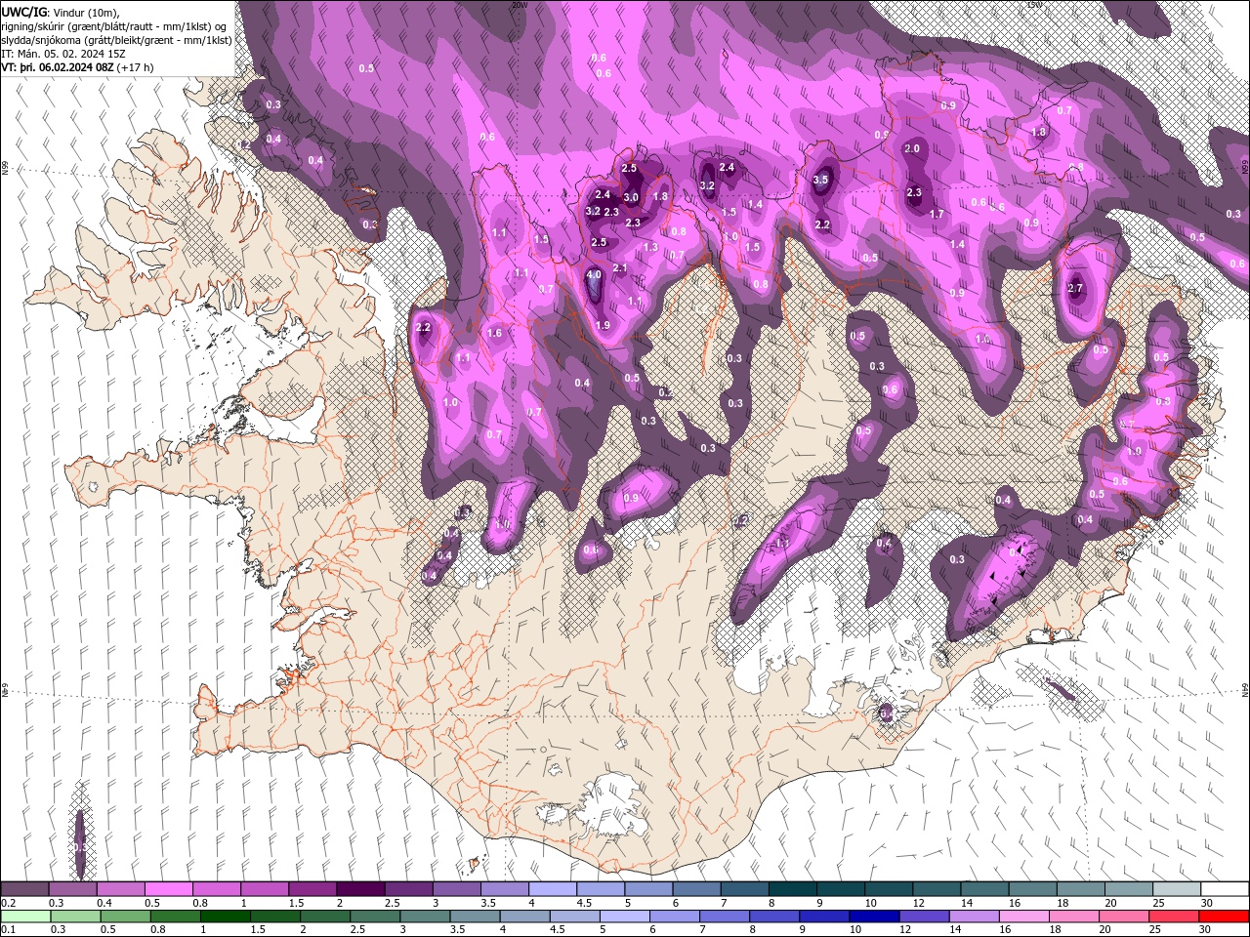Image resolution: width=1250 pixels, height=937 pixels.
Task: Click the bright red swatch after 30
Action: (1225, 917)
